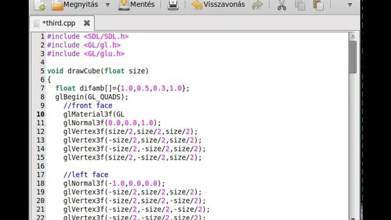The height and width of the screenshot is (220, 391).
Task: Click the New document icon
Action: coord(40,5)
